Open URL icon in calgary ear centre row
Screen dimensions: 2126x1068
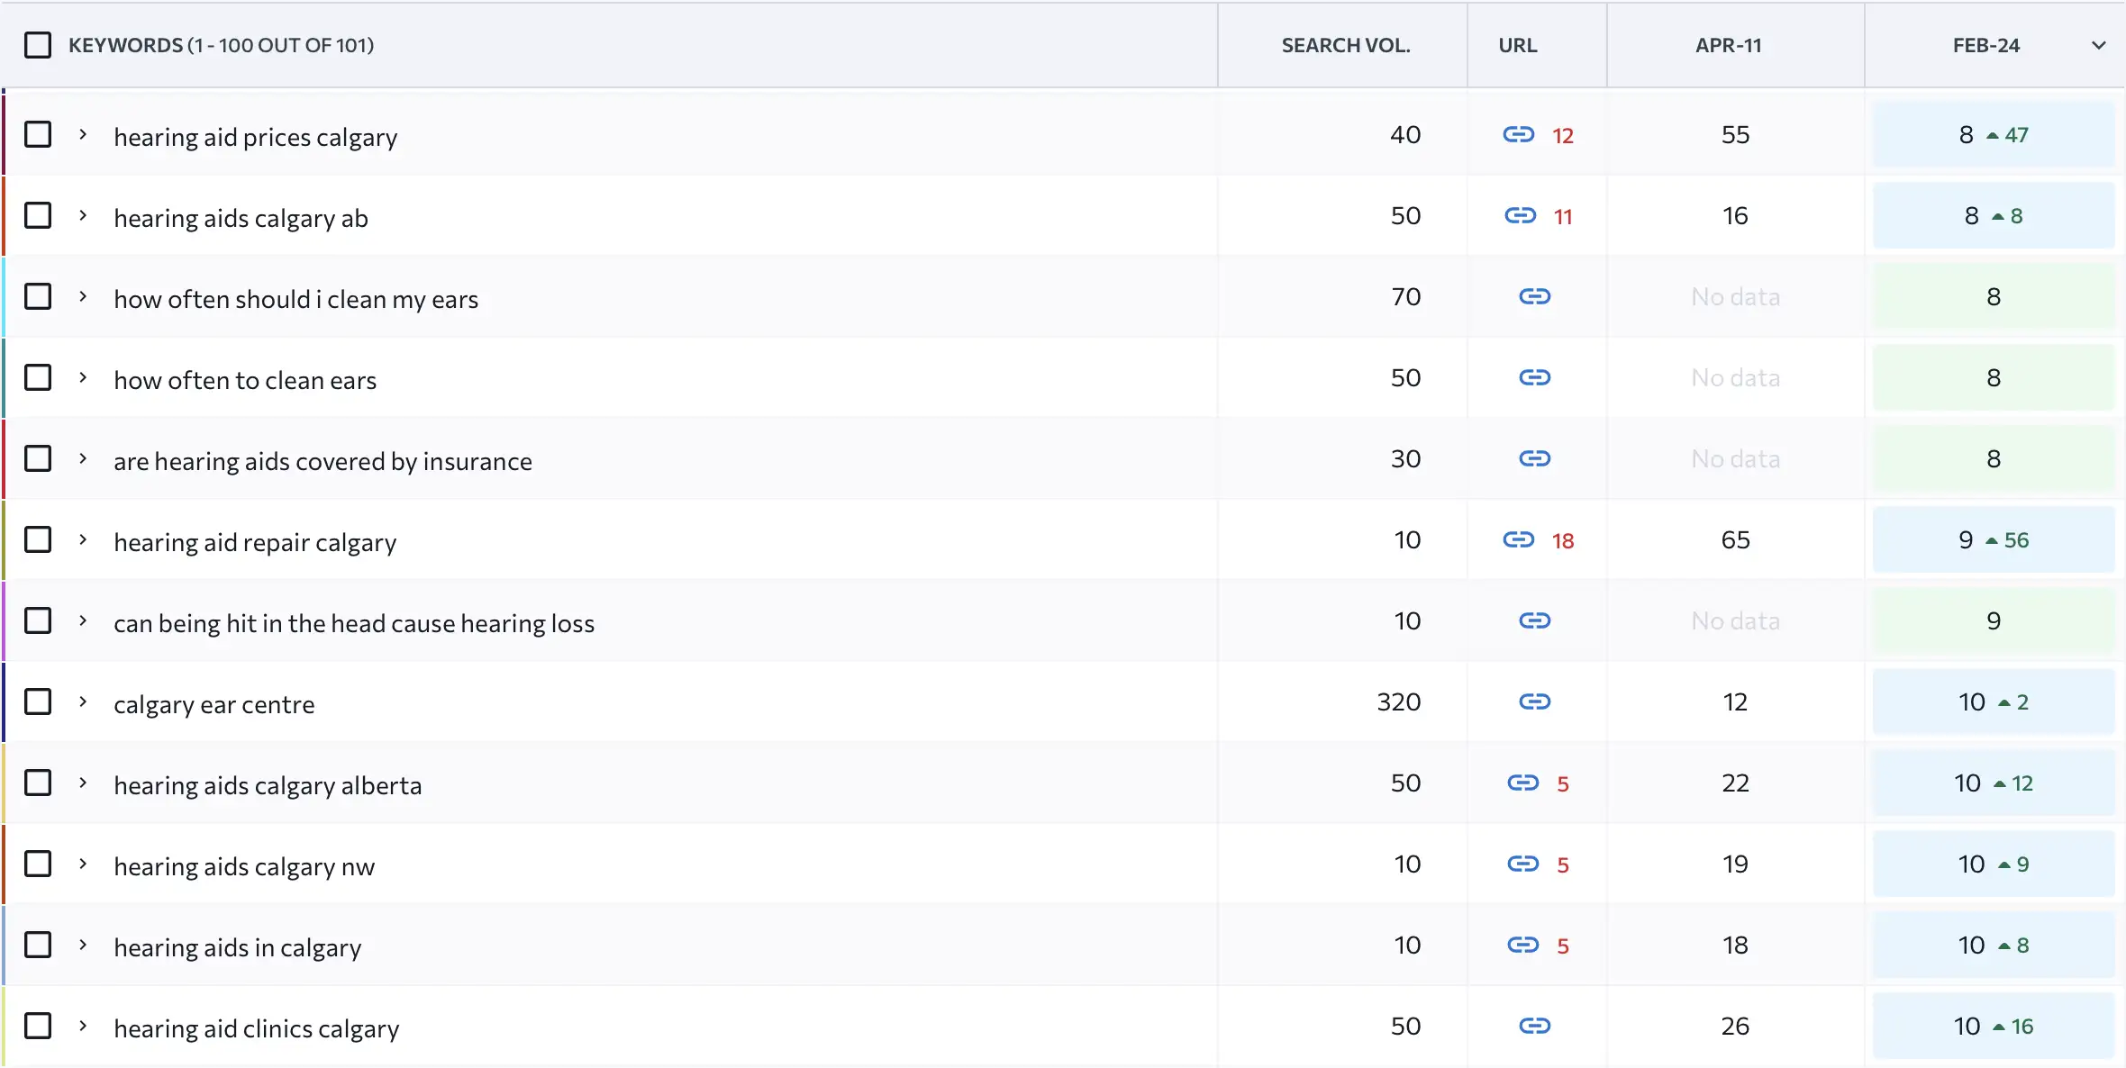coord(1534,702)
